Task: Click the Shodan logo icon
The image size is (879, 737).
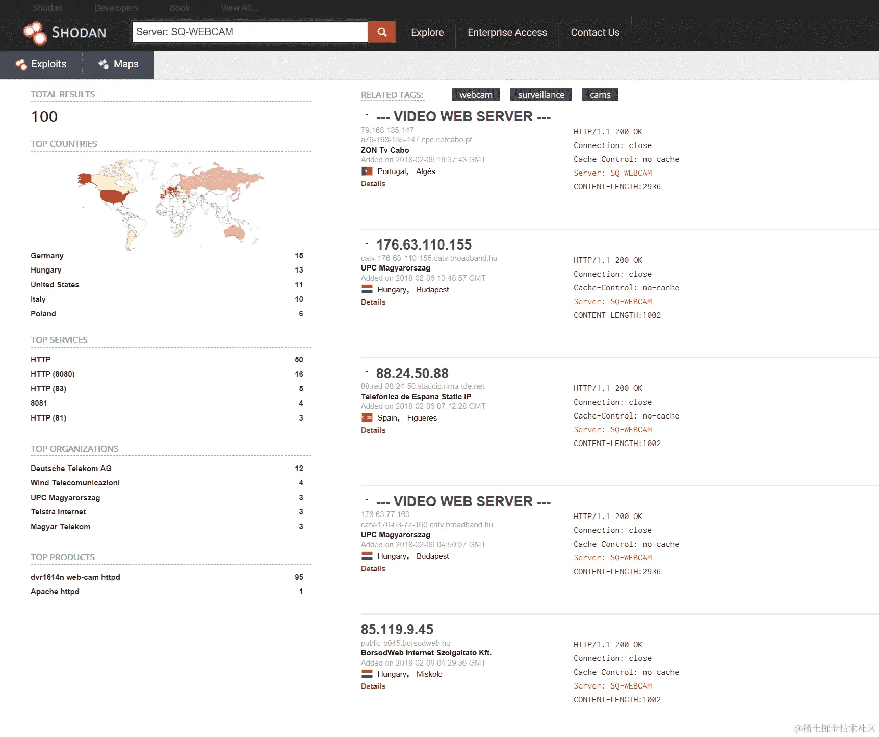Action: (35, 33)
